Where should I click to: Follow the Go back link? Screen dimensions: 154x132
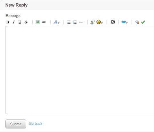pos(36,124)
